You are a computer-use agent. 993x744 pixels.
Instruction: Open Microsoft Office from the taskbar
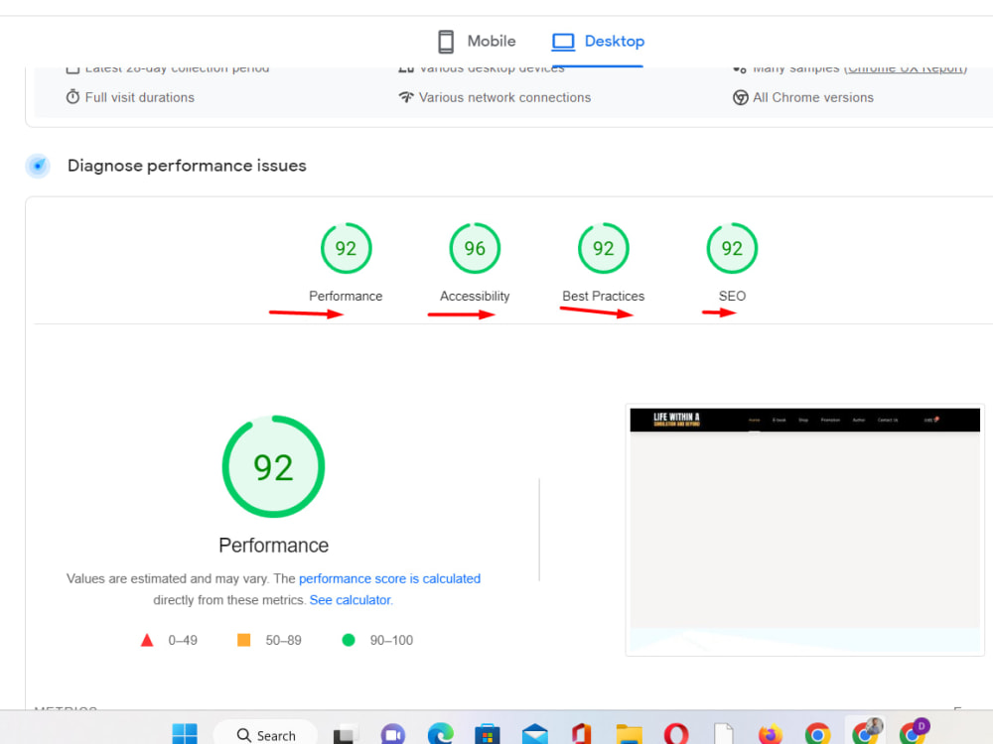pos(581,734)
